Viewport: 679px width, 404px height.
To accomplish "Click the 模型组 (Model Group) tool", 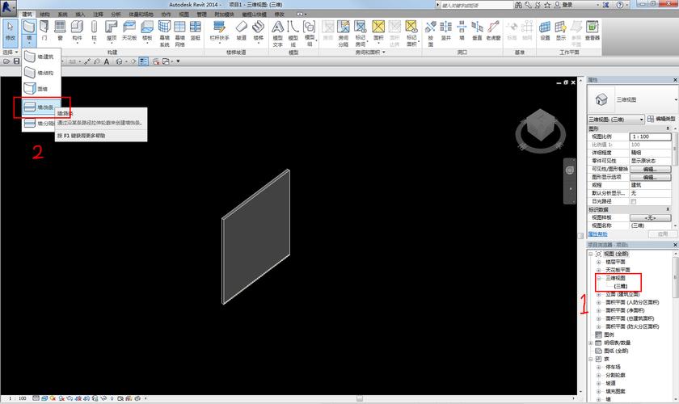I will [310, 33].
